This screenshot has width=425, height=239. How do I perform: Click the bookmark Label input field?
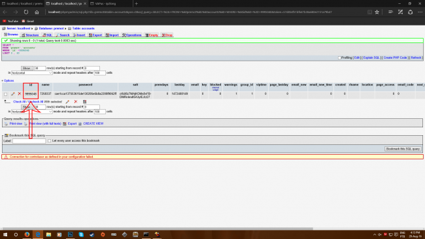[29, 141]
